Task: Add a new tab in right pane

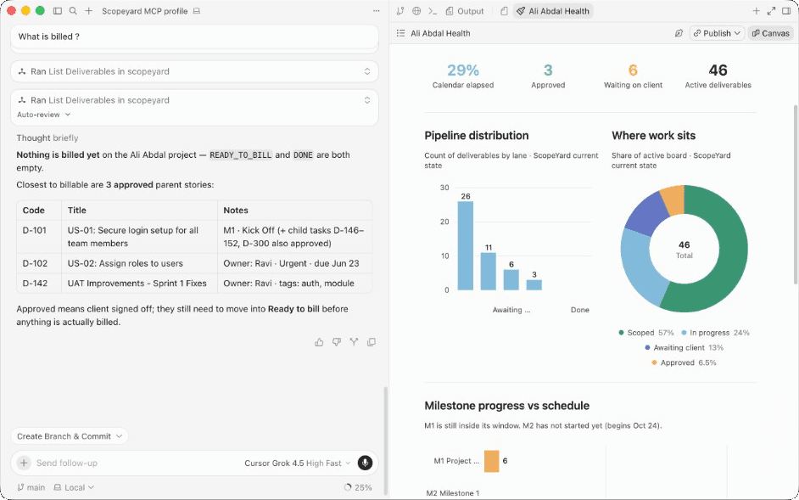Action: (757, 11)
